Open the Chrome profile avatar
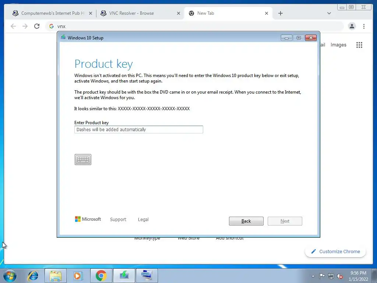 click(352, 26)
